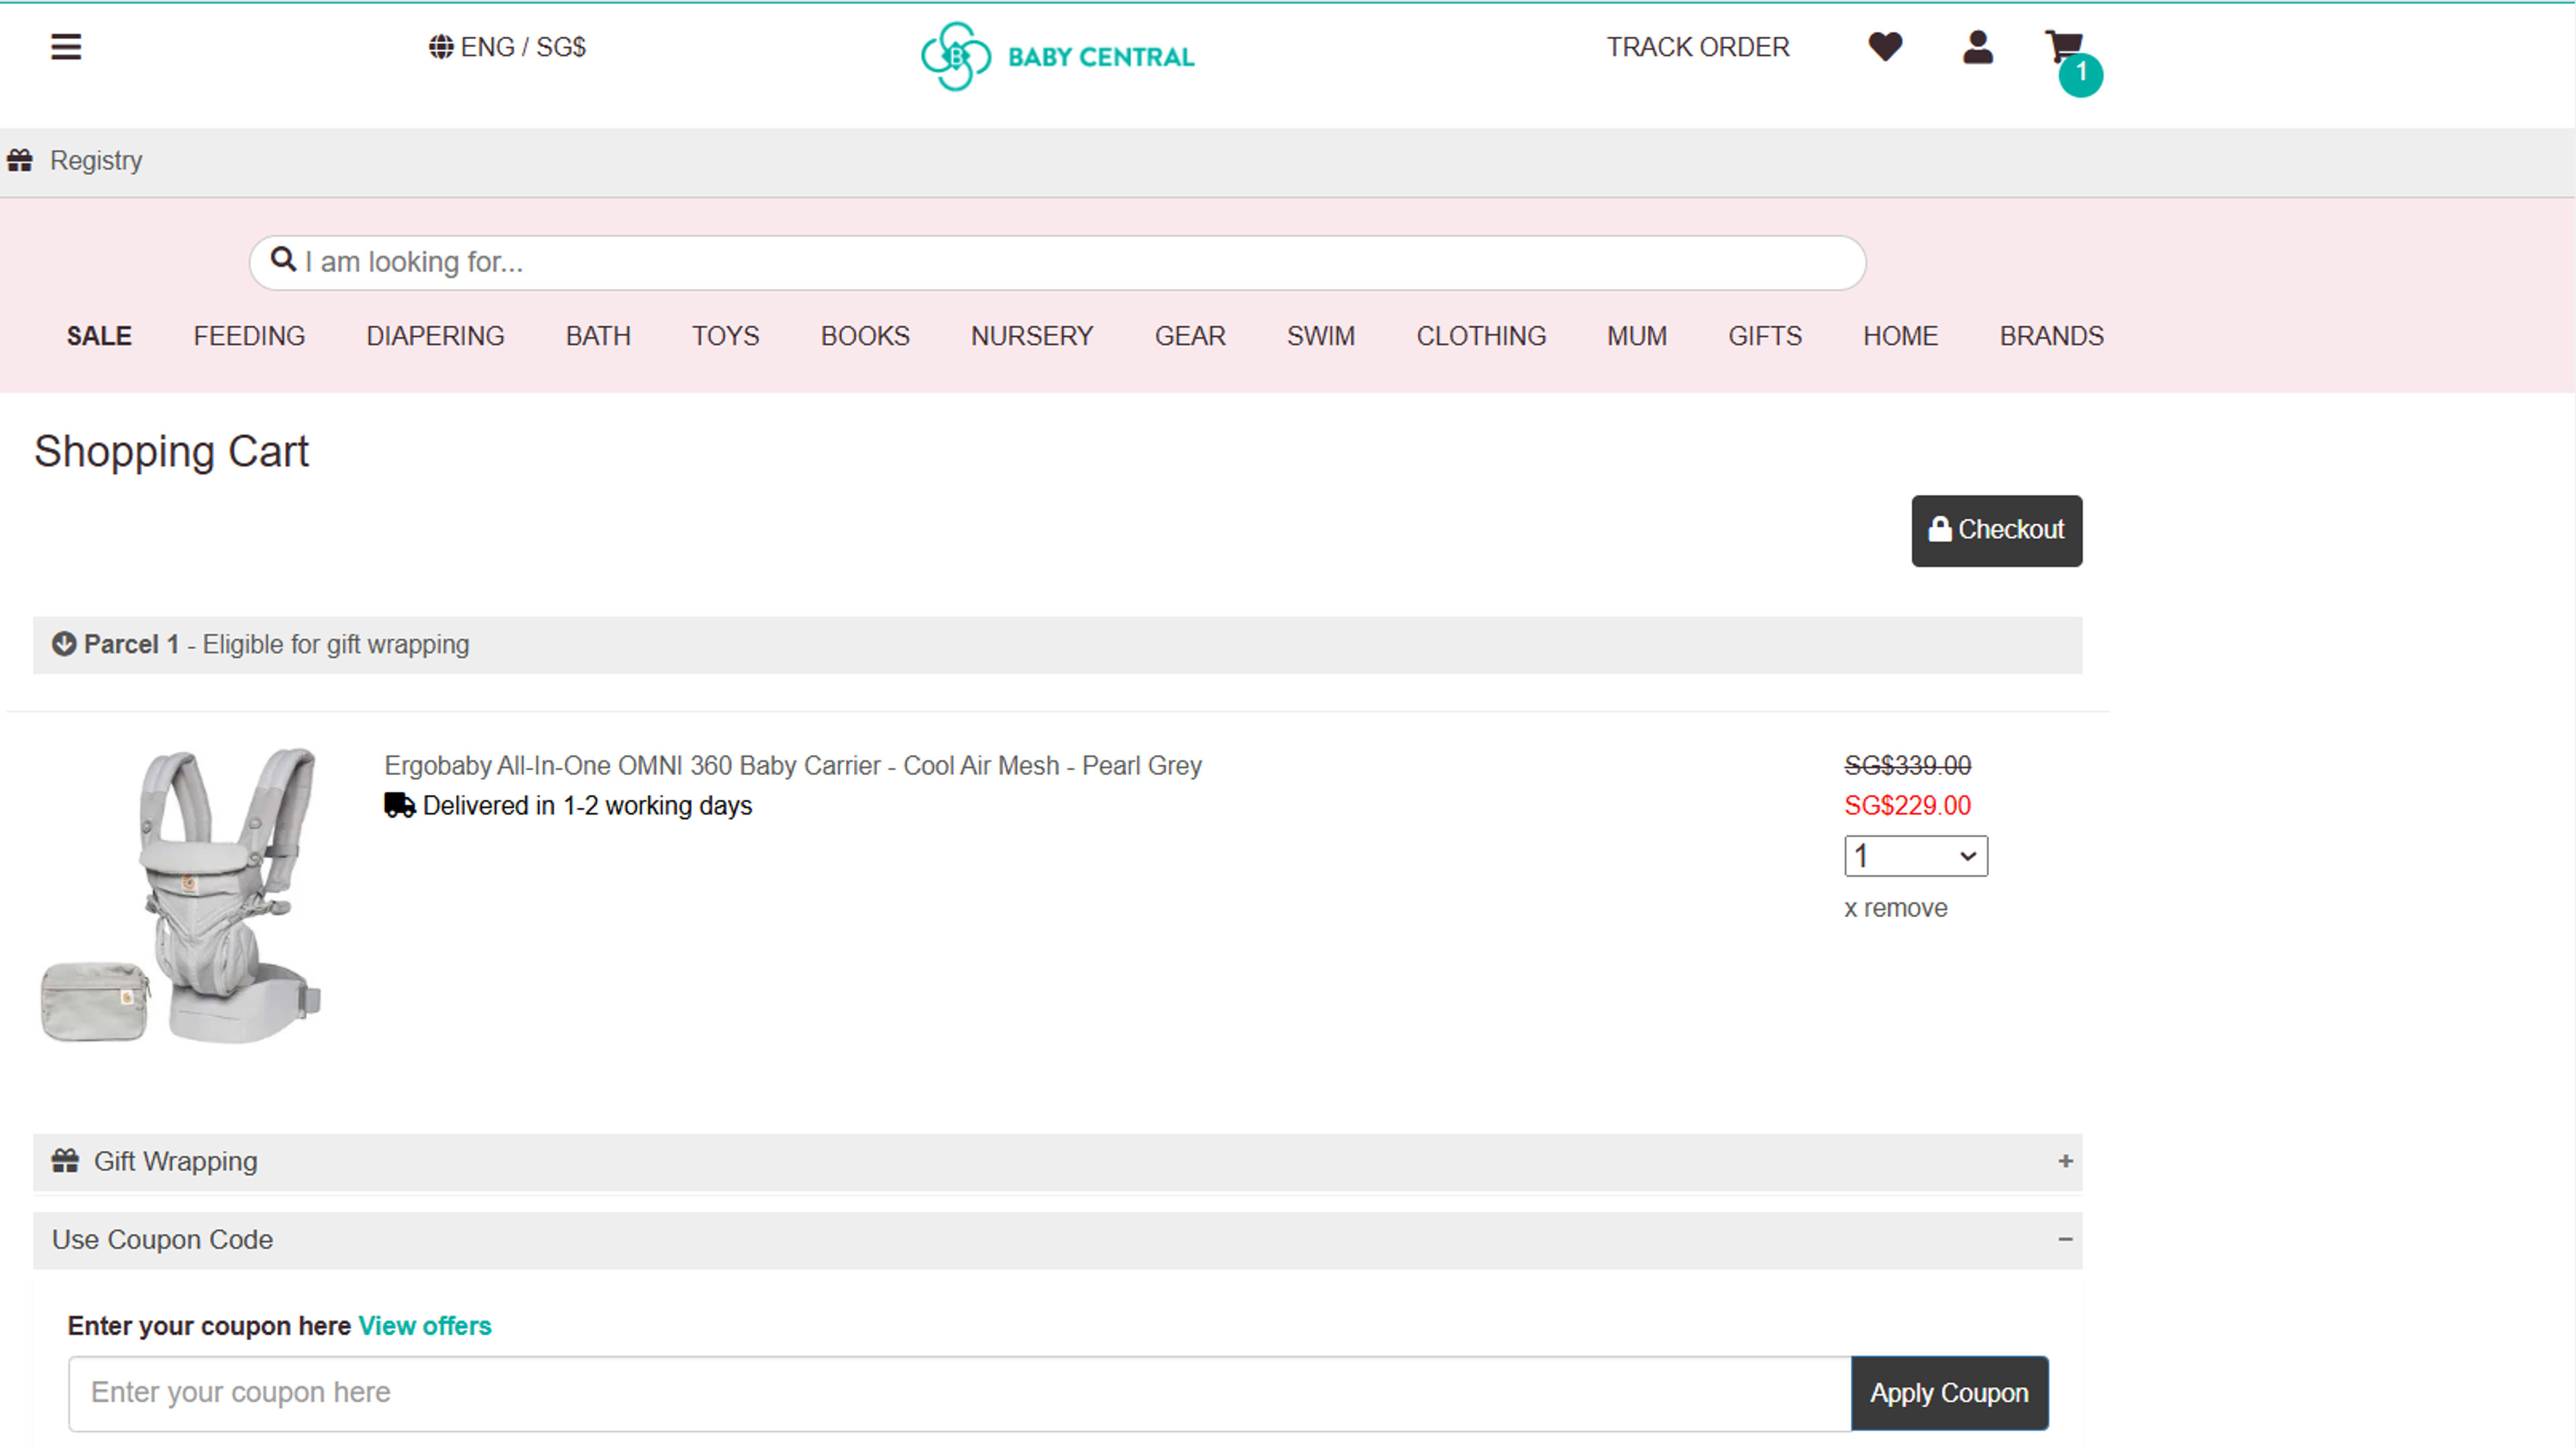The image size is (2576, 1448).
Task: Open the Registry link
Action: [x=96, y=161]
